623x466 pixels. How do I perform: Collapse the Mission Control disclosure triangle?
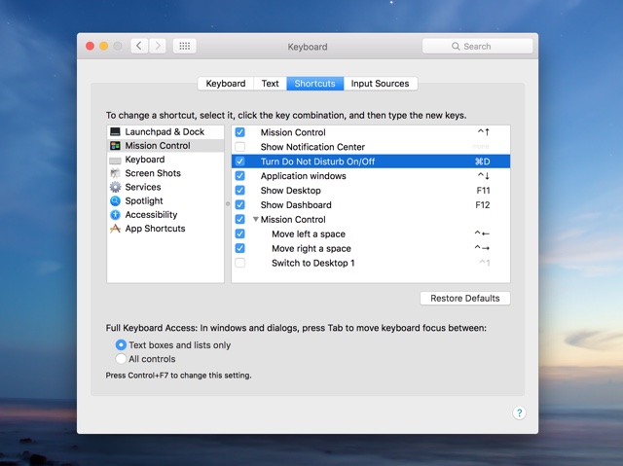pyautogui.click(x=256, y=219)
